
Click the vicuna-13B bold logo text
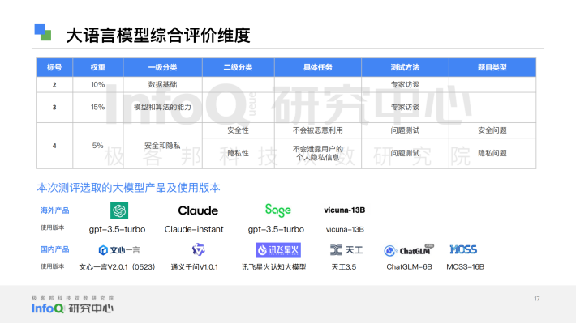(345, 210)
